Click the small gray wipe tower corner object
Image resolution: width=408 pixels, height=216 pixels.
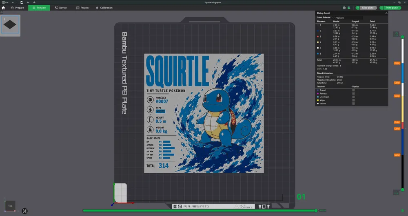click(x=120, y=193)
